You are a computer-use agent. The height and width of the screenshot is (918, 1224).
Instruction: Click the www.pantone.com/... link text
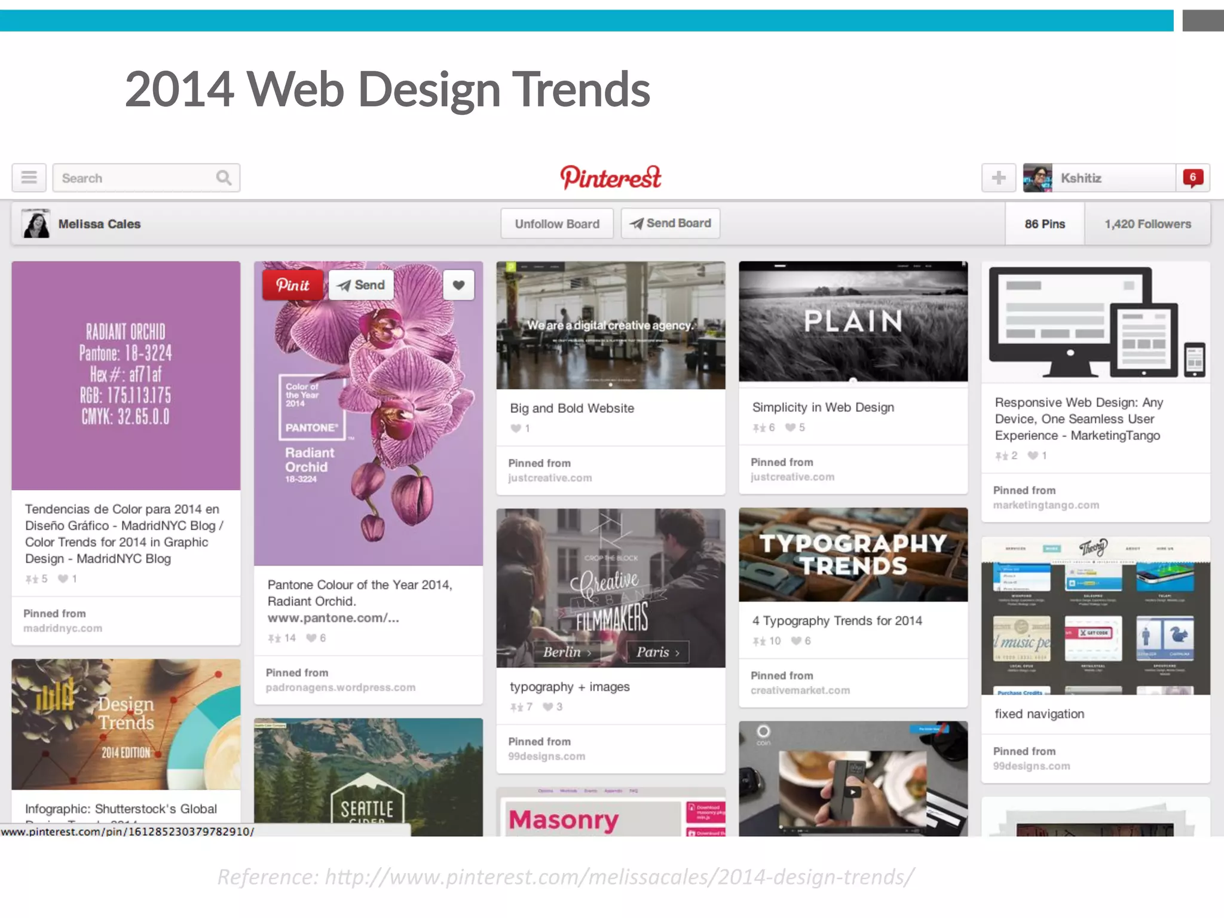click(333, 618)
